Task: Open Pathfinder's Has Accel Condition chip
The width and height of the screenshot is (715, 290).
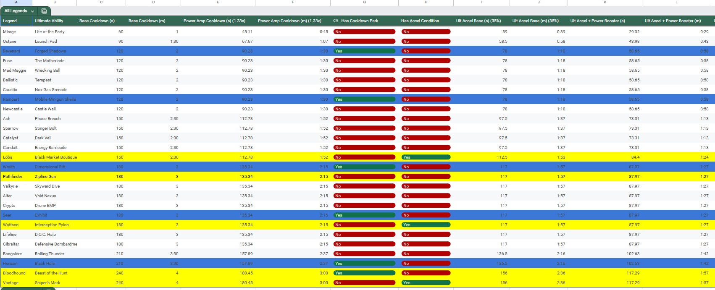Action: (x=426, y=176)
